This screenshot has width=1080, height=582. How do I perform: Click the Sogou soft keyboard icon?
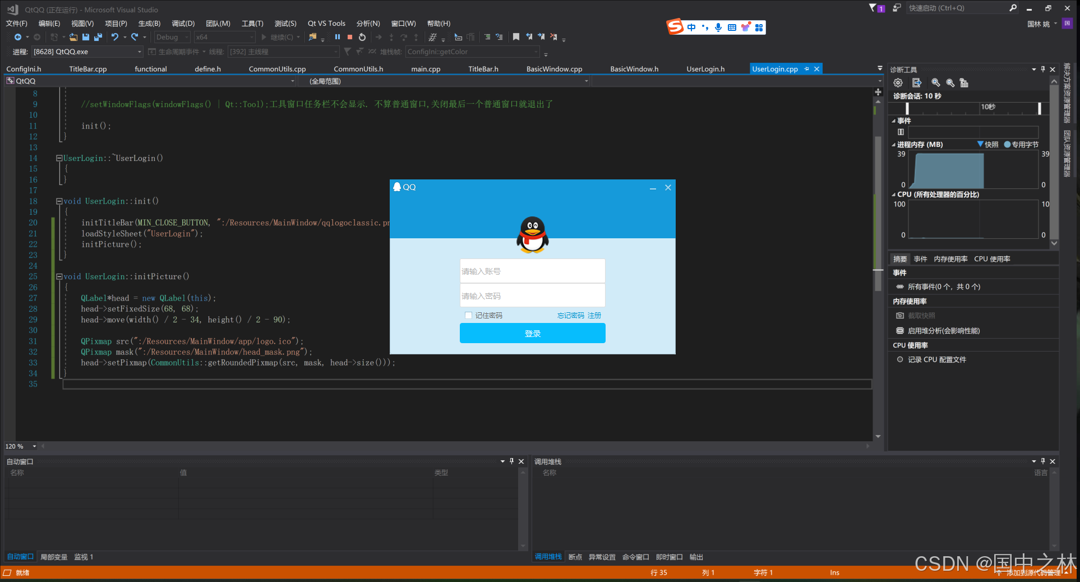pos(732,27)
